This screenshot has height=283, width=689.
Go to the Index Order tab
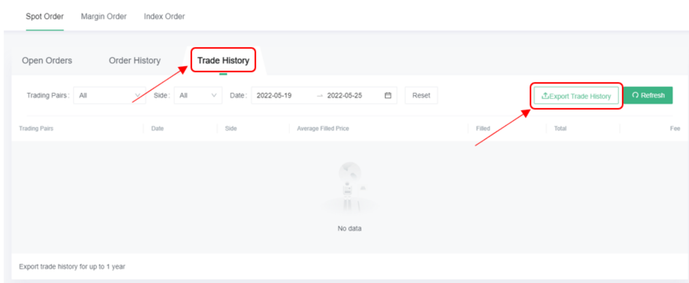164,16
